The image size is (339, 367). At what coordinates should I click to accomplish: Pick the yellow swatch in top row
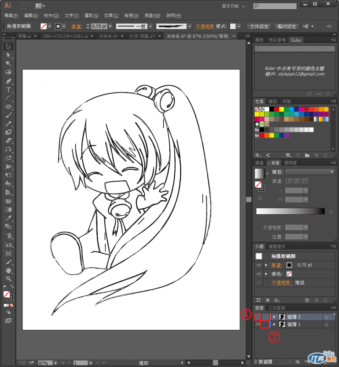(281, 109)
